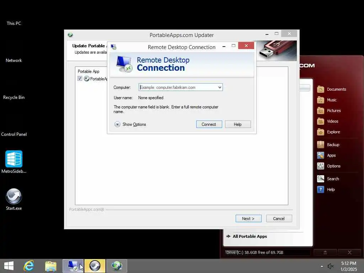Select Start.exe desktop icon

click(14, 199)
